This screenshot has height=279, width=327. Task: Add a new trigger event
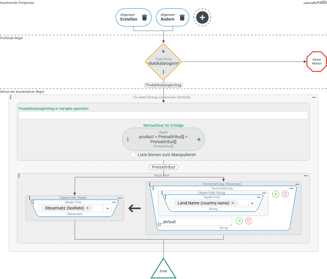(x=202, y=17)
